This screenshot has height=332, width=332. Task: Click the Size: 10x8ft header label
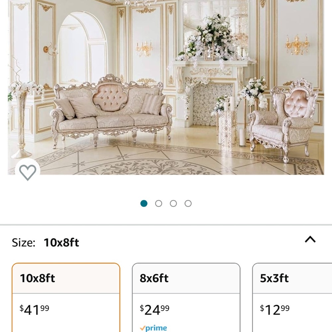coord(45,242)
